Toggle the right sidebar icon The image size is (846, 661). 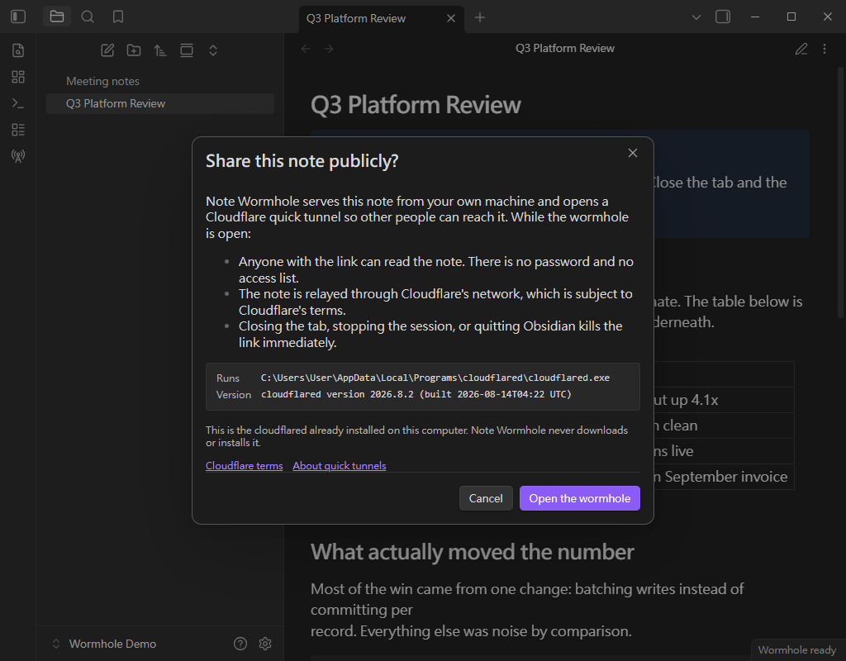point(723,17)
